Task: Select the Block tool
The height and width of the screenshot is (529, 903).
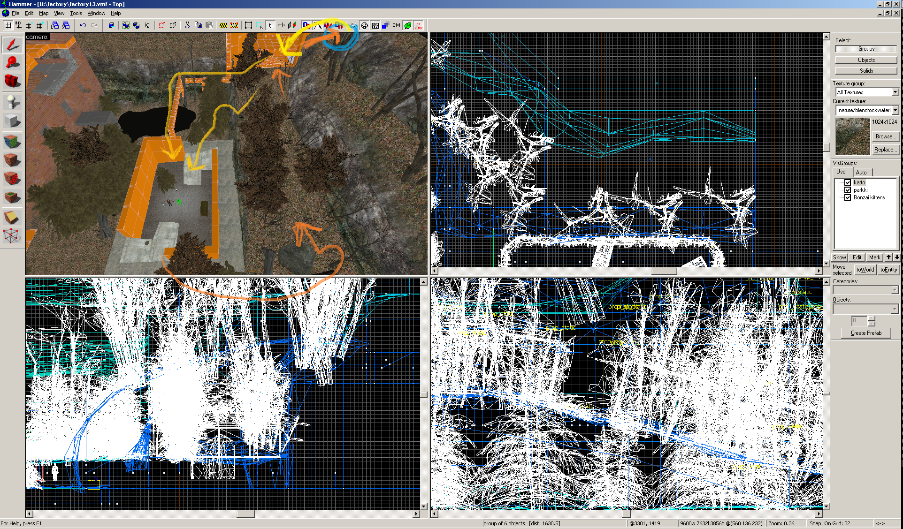Action: click(12, 121)
